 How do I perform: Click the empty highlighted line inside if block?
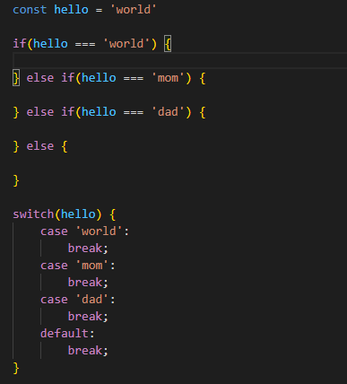click(180, 61)
